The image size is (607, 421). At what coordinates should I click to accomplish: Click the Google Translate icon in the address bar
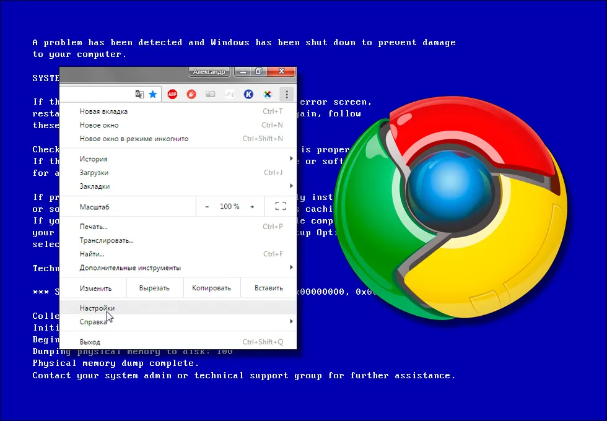click(139, 94)
